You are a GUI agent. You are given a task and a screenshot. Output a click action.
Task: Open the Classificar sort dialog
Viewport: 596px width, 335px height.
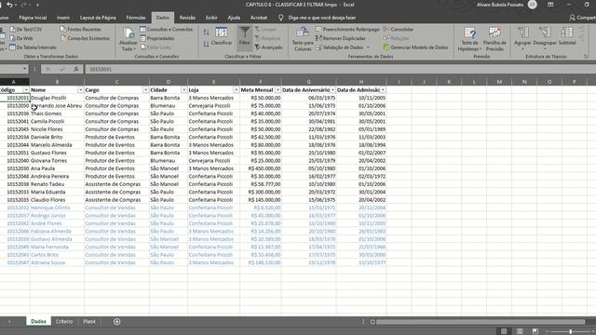tap(222, 36)
